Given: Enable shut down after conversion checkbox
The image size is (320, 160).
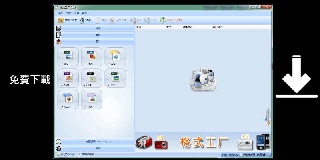Looking at the screenshot, I should click(x=241, y=154).
